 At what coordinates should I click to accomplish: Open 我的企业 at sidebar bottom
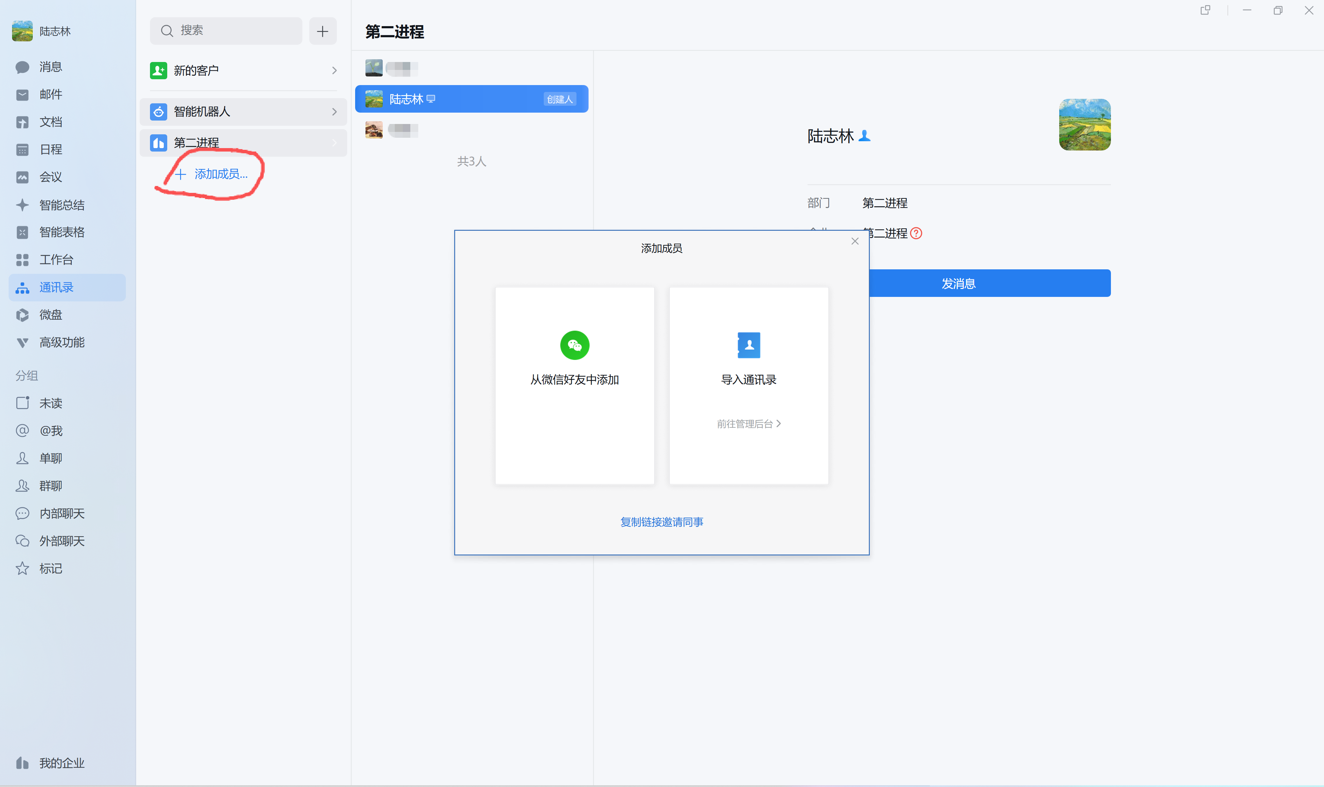[67, 763]
